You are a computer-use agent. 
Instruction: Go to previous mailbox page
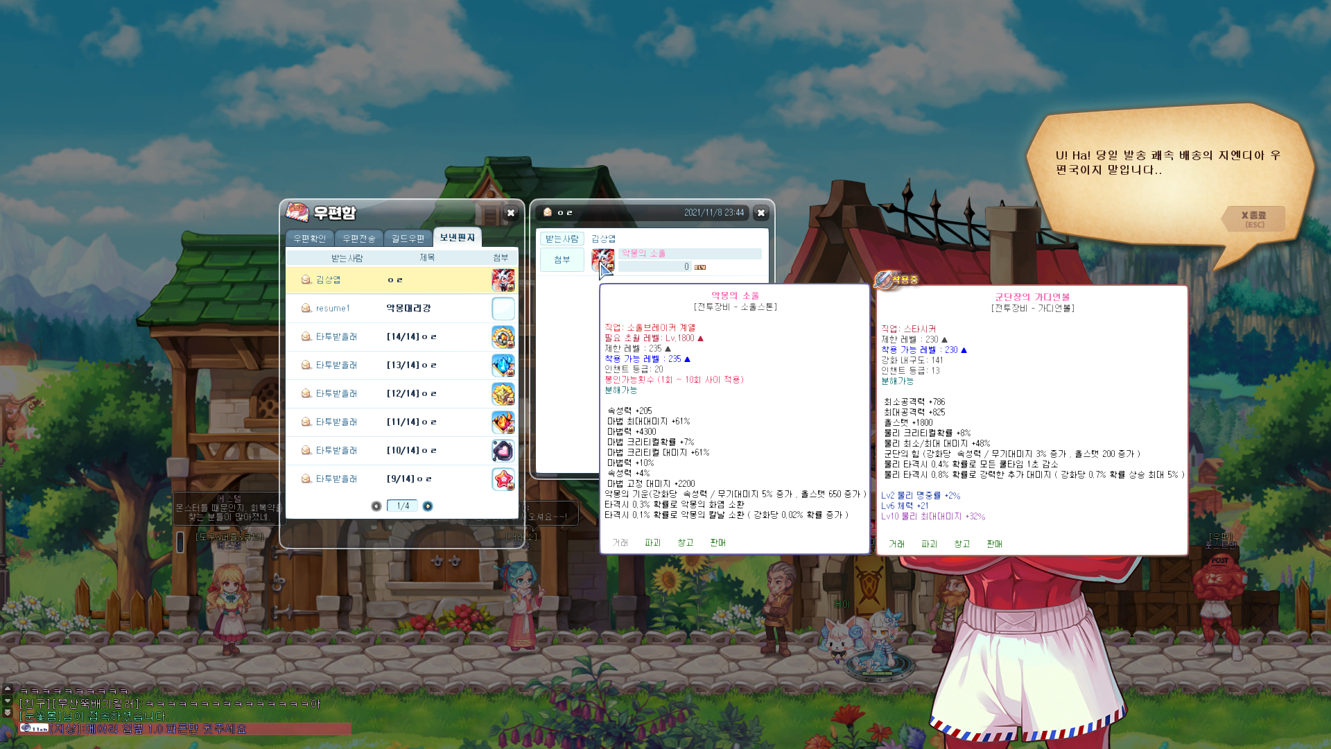tap(376, 506)
